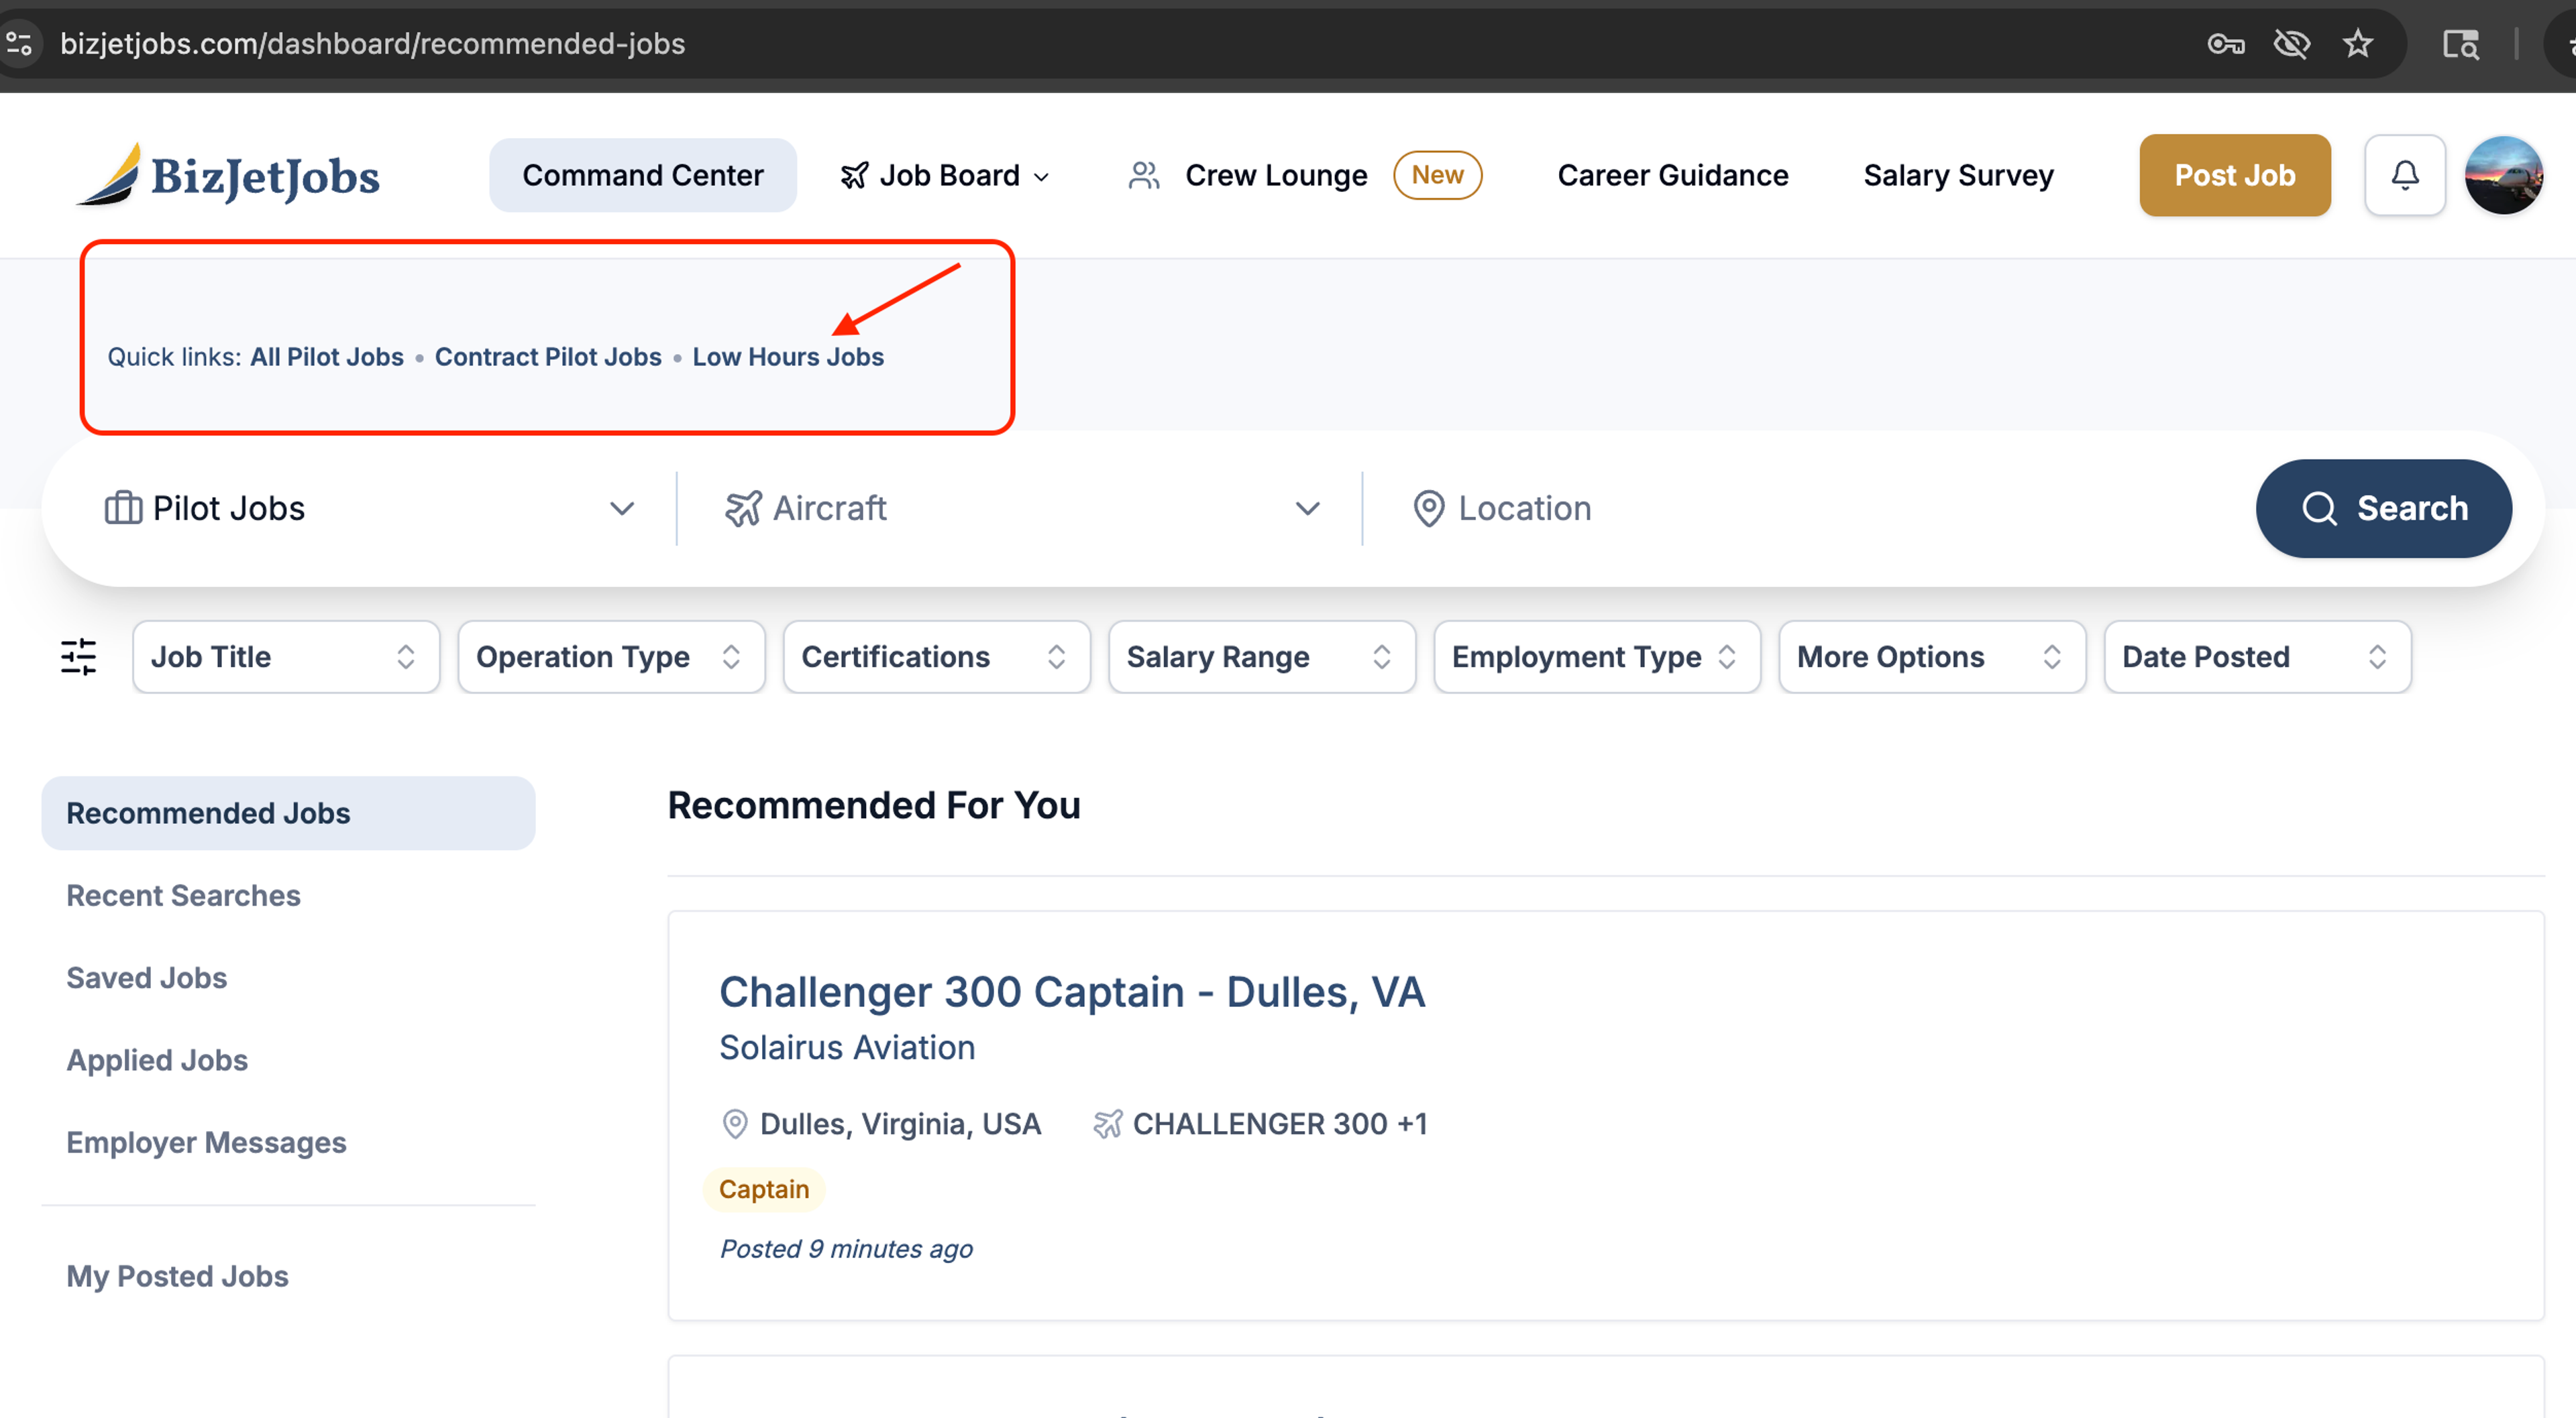2576x1418 pixels.
Task: Click the password key icon in the address bar
Action: tap(2225, 44)
